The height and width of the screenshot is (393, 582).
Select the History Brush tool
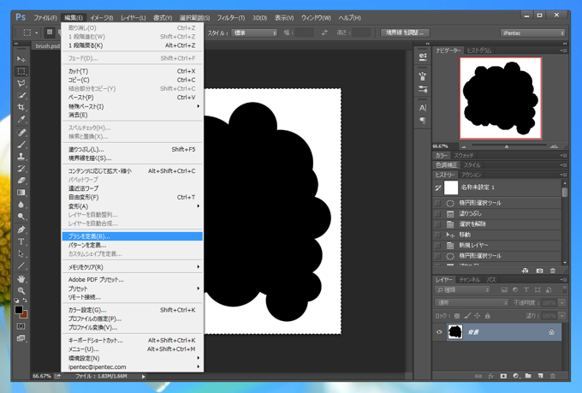coord(21,169)
